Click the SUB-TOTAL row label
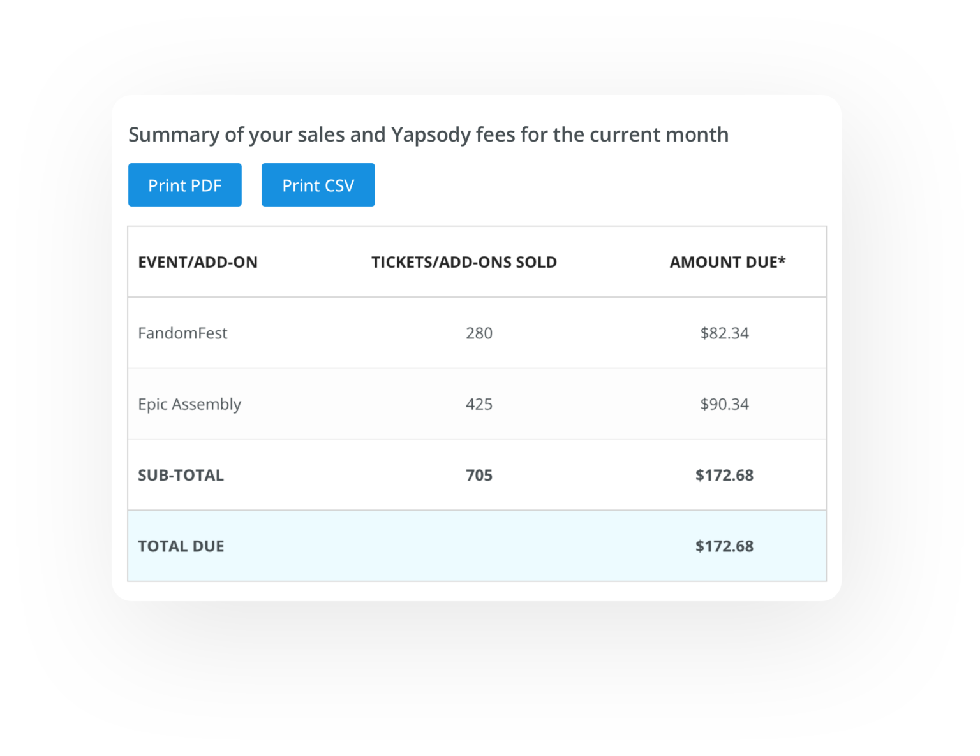980x756 pixels. tap(181, 476)
